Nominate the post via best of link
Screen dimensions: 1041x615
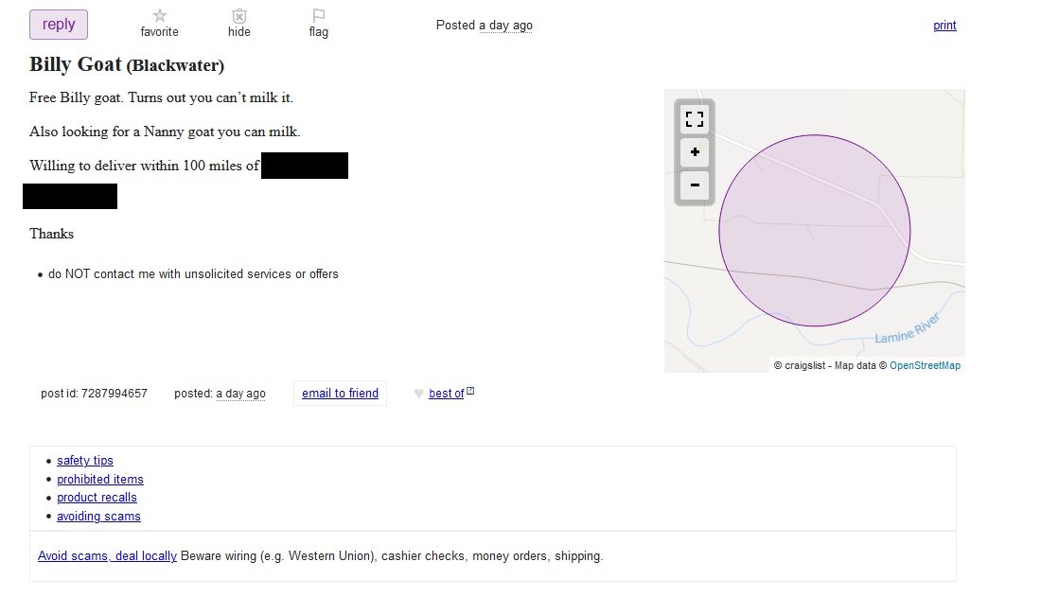coord(446,394)
